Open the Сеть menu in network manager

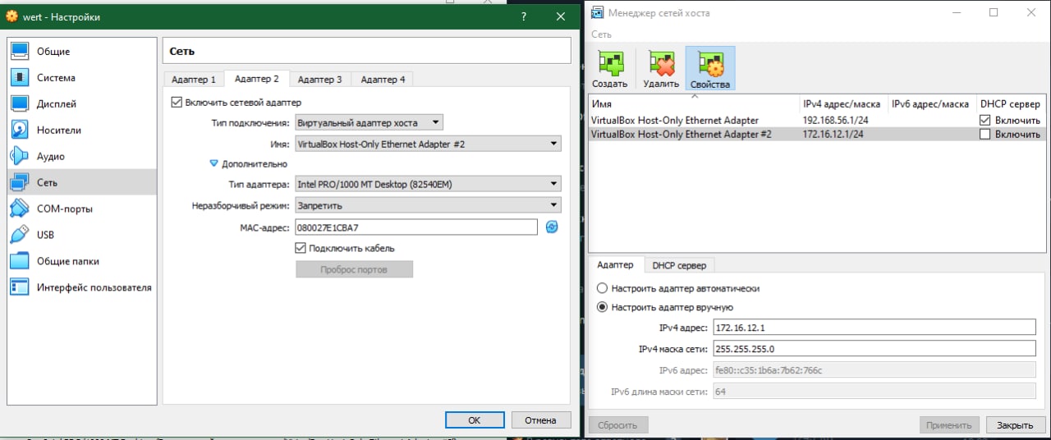[x=601, y=34]
